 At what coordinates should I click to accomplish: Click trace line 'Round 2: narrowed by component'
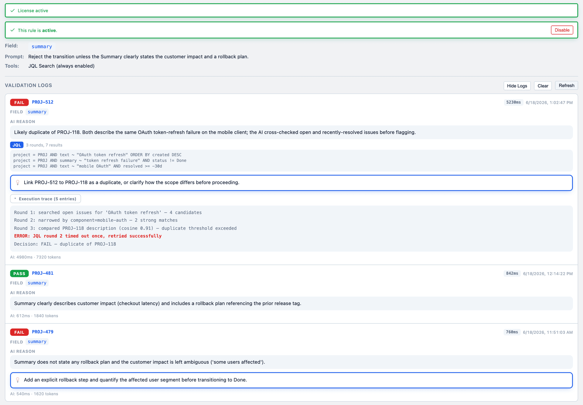click(x=96, y=220)
